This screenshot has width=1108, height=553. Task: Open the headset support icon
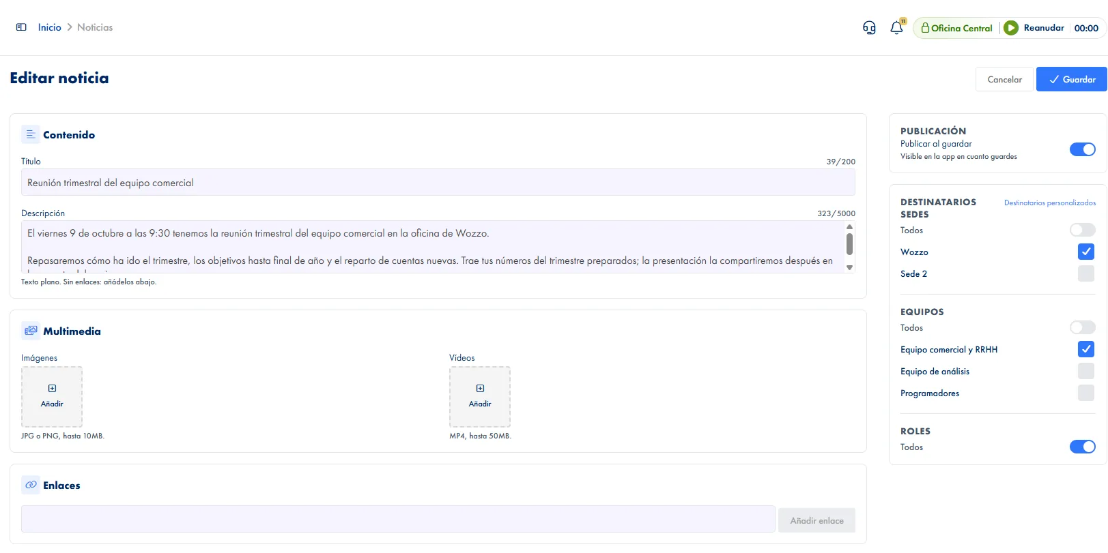[869, 28]
